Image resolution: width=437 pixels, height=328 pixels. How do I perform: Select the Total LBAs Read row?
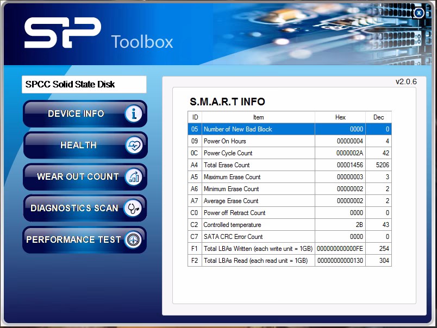pyautogui.click(x=290, y=261)
